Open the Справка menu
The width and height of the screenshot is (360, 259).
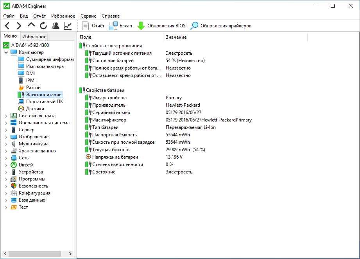click(111, 16)
